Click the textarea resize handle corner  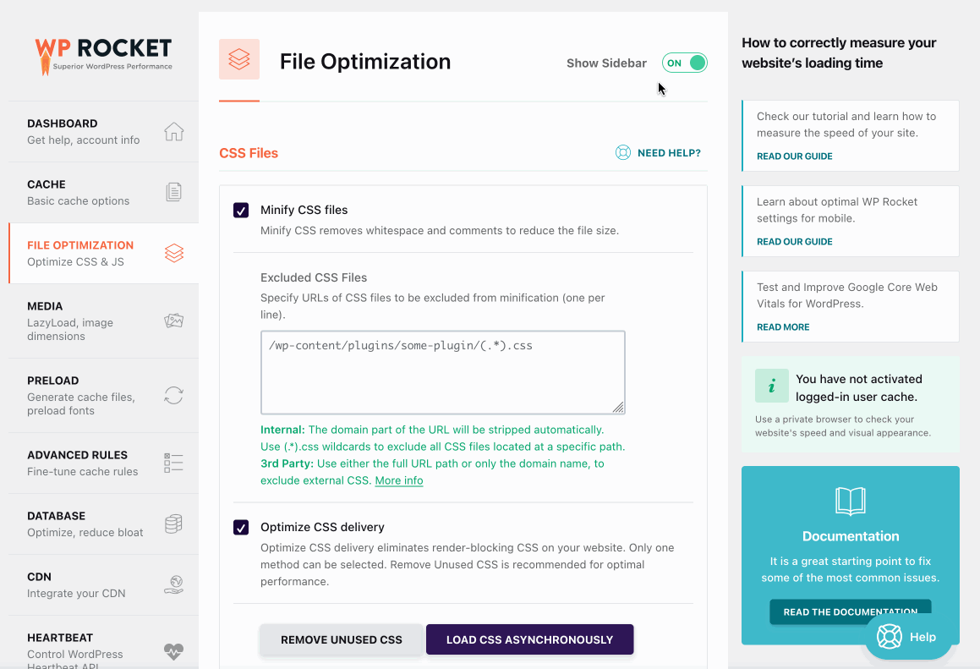coord(617,407)
